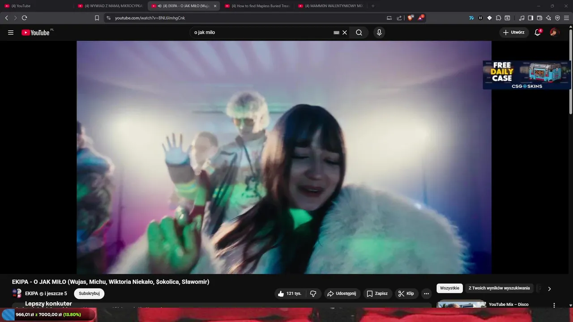Screen dimensions: 573x322
Task: Subscribe with Subskrybuj button
Action: (89, 293)
